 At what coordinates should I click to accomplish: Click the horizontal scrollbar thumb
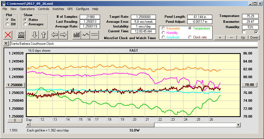click(92, 125)
